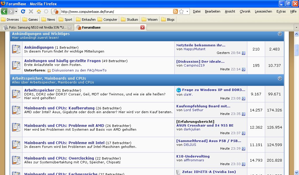Collapse the Arbeitsspeicher, Mainboards und CPUs category
The width and height of the screenshot is (299, 175).
point(280,78)
